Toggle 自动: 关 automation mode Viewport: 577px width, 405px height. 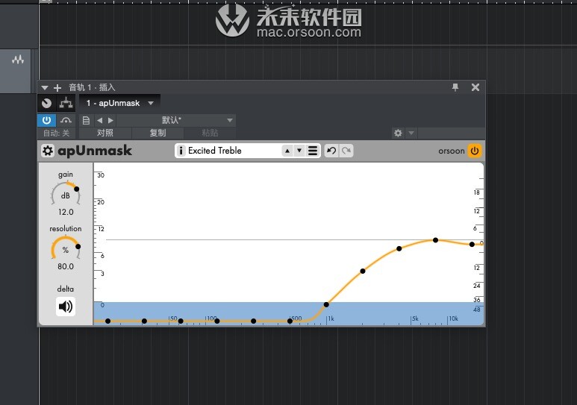[x=56, y=134]
